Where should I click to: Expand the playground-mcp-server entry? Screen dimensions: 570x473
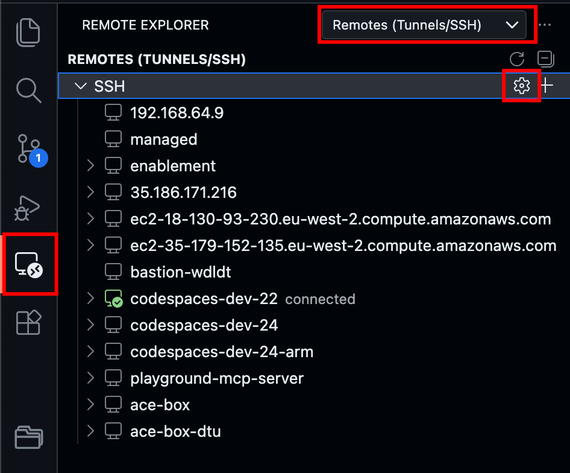pyautogui.click(x=90, y=378)
